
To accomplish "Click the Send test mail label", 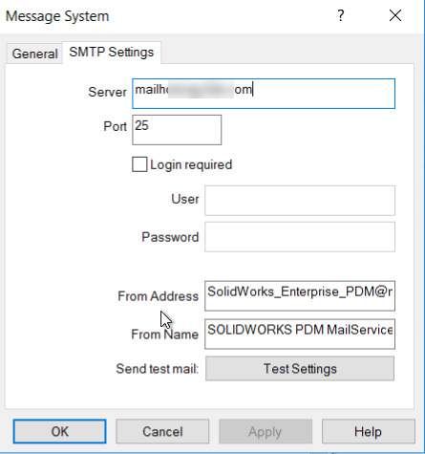I will [x=158, y=369].
